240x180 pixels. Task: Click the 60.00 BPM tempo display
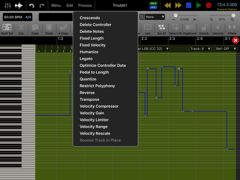tap(13, 17)
